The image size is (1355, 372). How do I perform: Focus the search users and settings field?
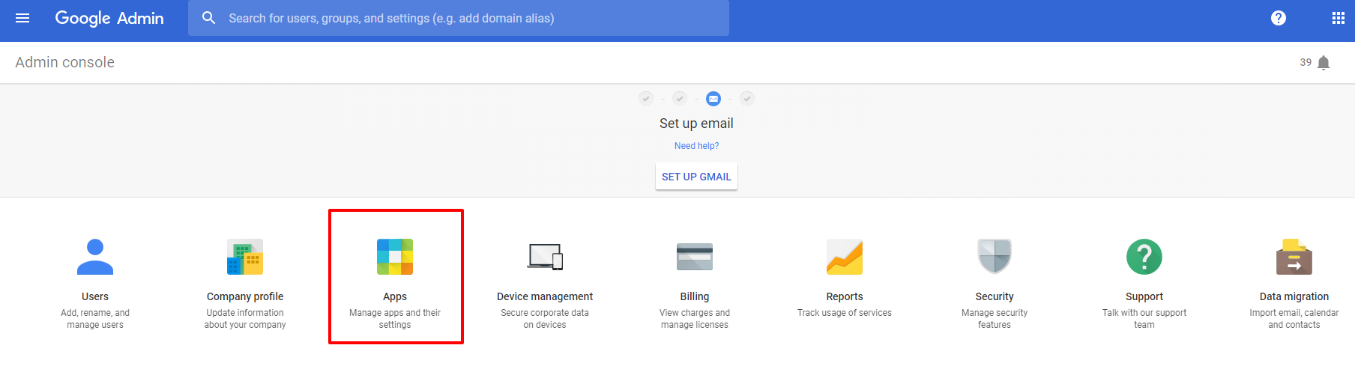[x=459, y=18]
